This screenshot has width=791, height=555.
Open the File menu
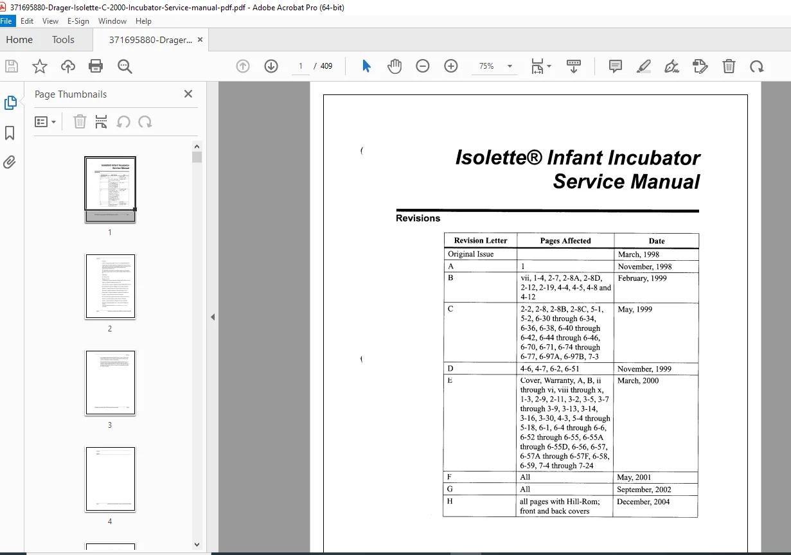coord(8,21)
